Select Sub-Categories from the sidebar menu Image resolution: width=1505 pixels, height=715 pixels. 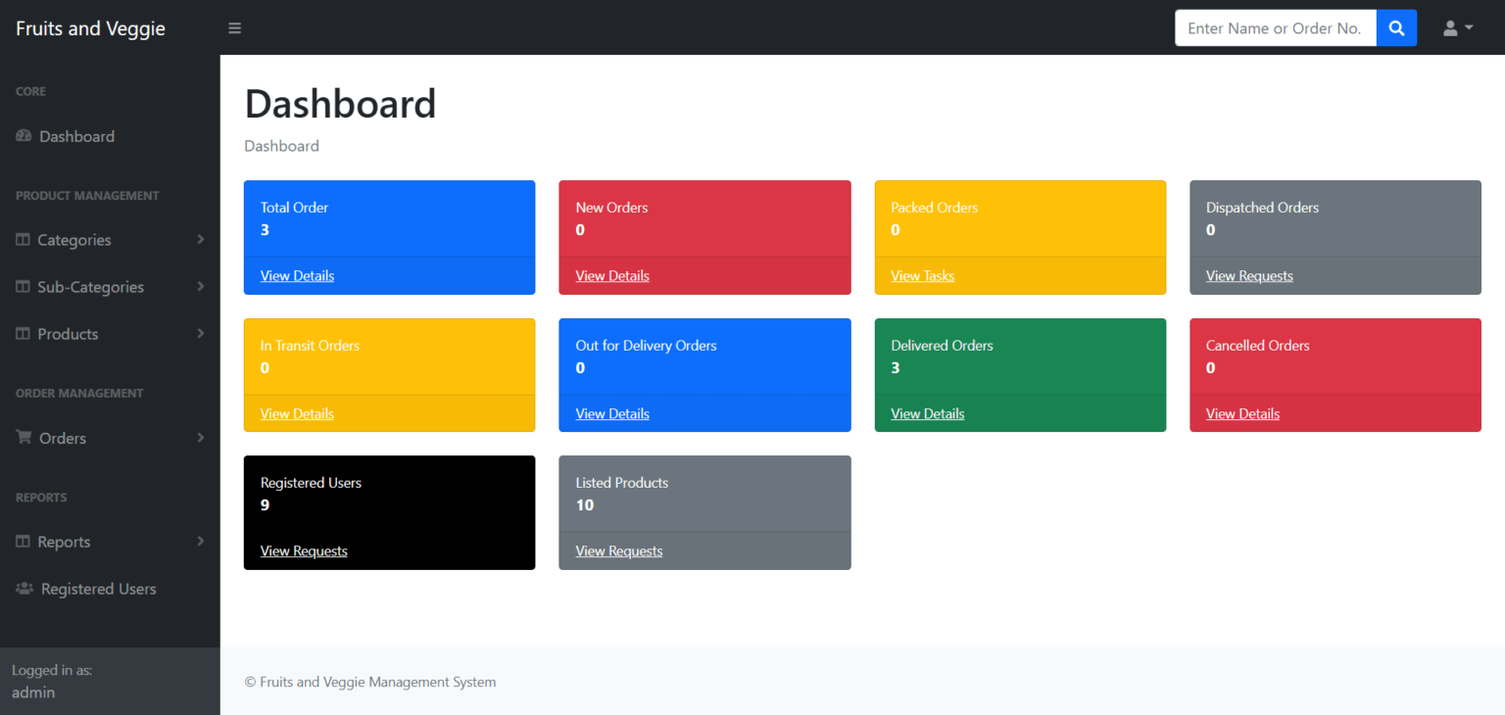pyautogui.click(x=91, y=287)
